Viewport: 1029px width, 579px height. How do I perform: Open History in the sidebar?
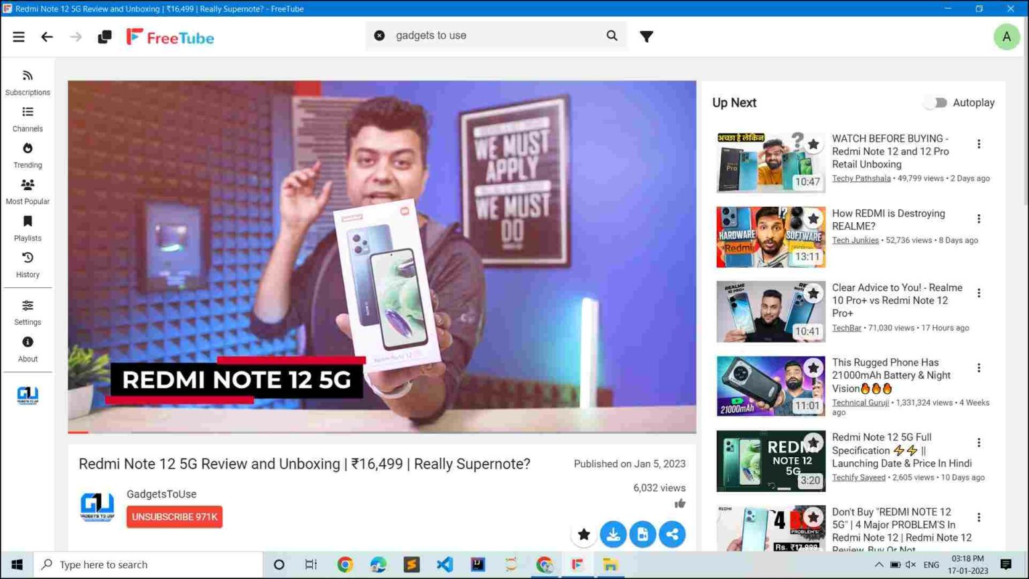27,265
